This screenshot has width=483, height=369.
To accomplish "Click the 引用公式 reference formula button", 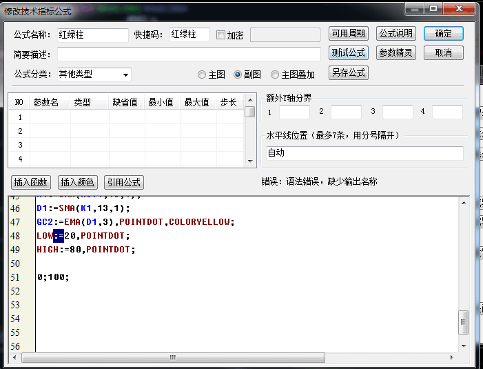I will point(123,182).
